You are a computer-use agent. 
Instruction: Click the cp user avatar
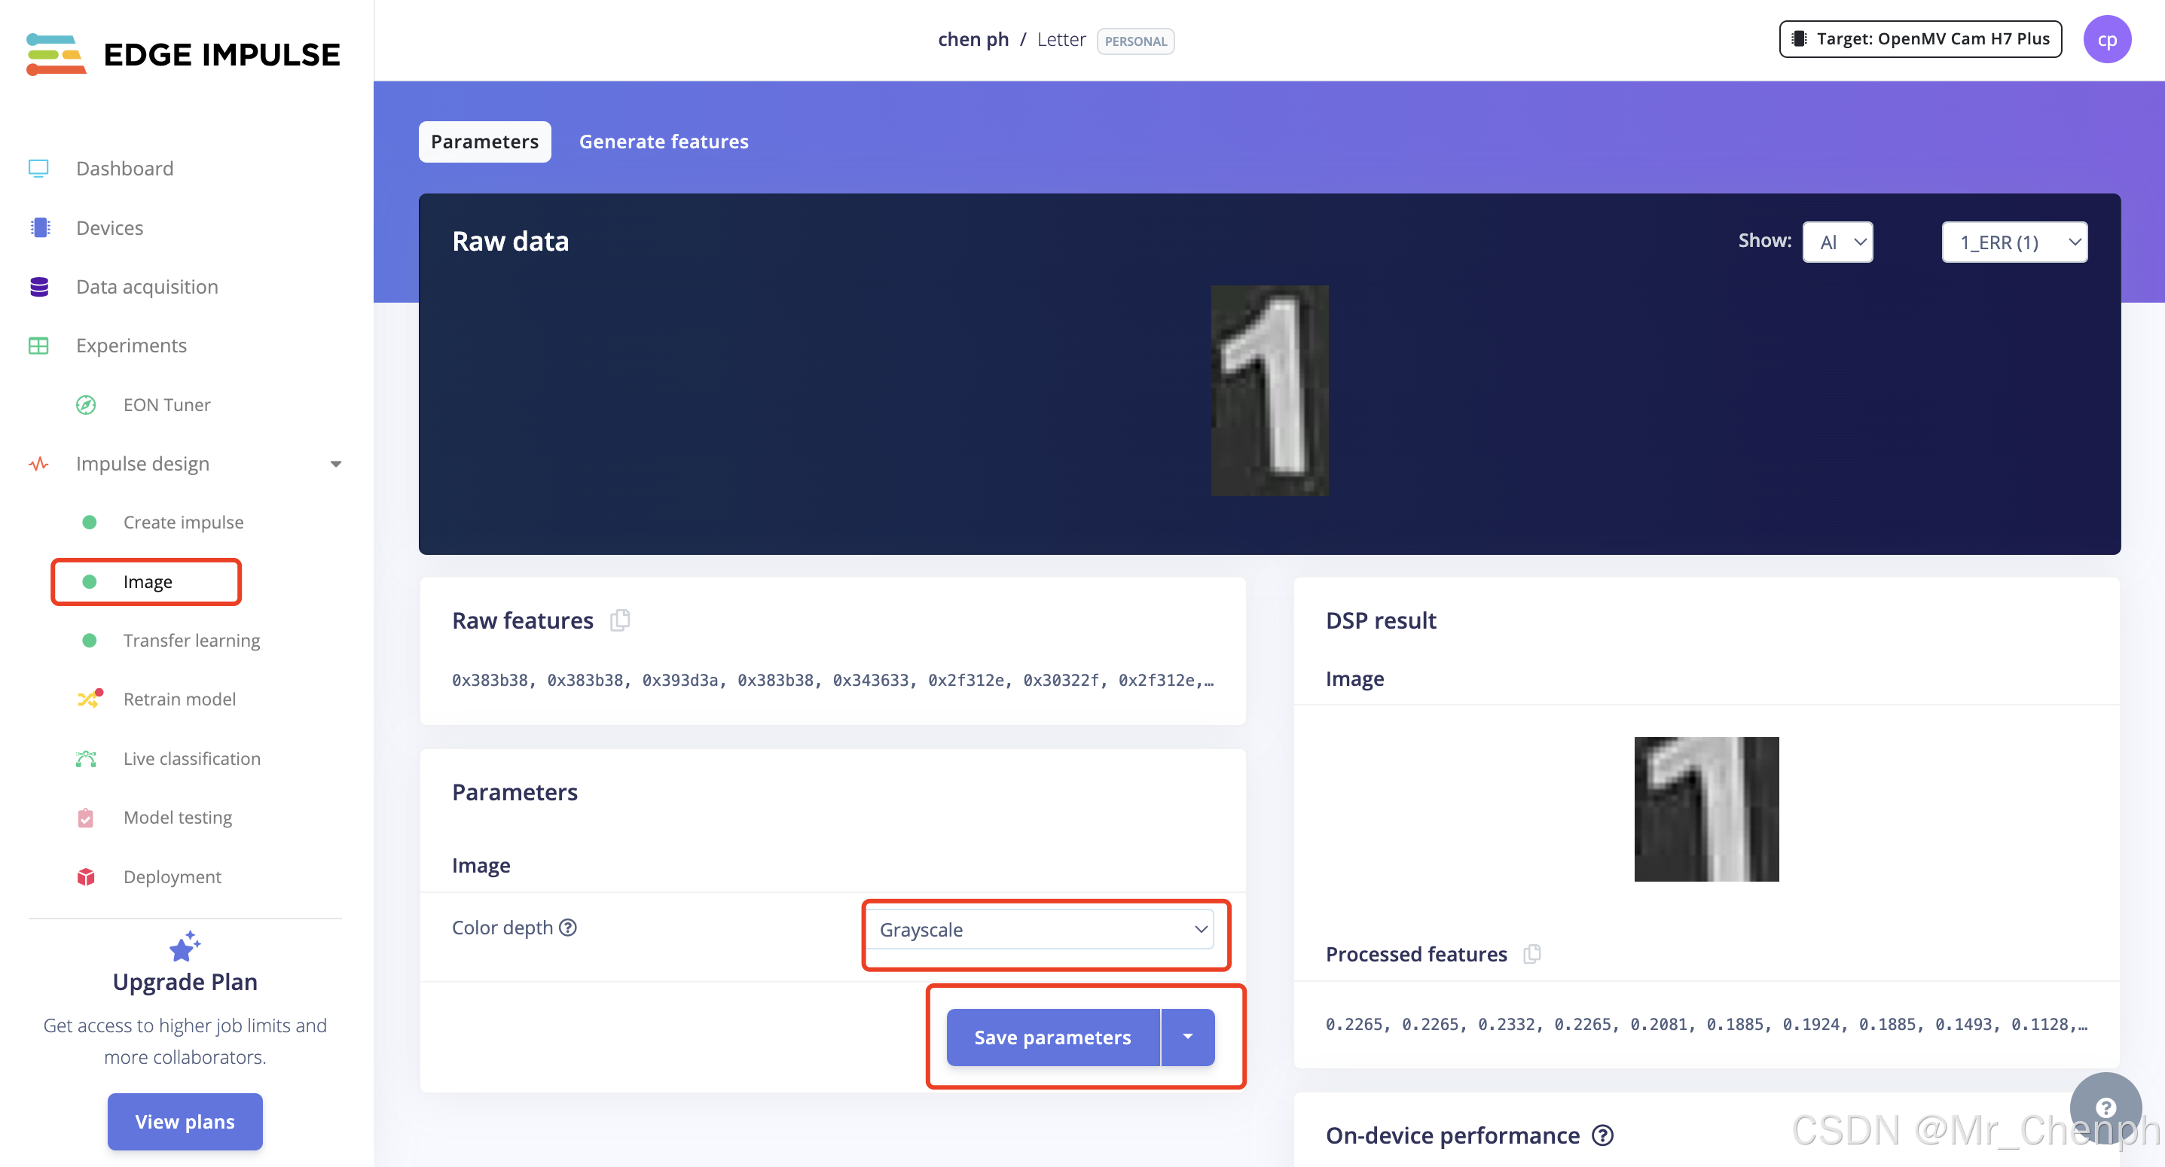click(2106, 39)
